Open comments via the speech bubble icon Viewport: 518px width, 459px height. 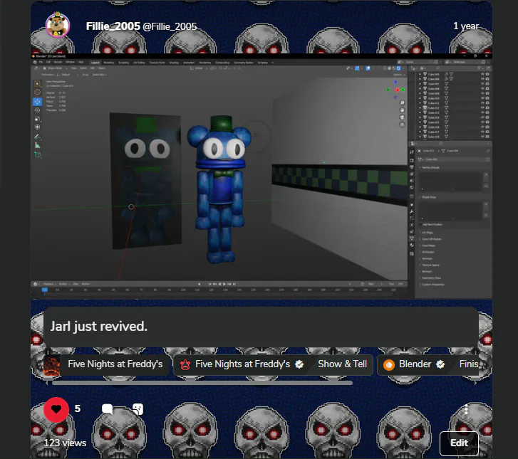click(x=108, y=409)
